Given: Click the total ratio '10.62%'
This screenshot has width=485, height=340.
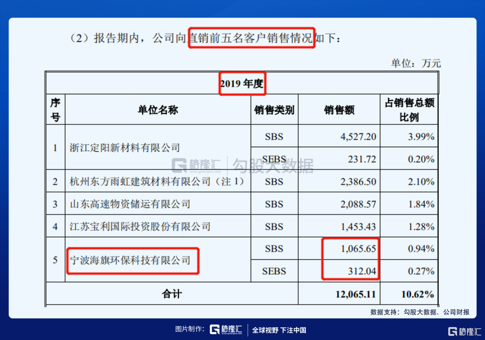Looking at the screenshot, I should click(x=409, y=293).
